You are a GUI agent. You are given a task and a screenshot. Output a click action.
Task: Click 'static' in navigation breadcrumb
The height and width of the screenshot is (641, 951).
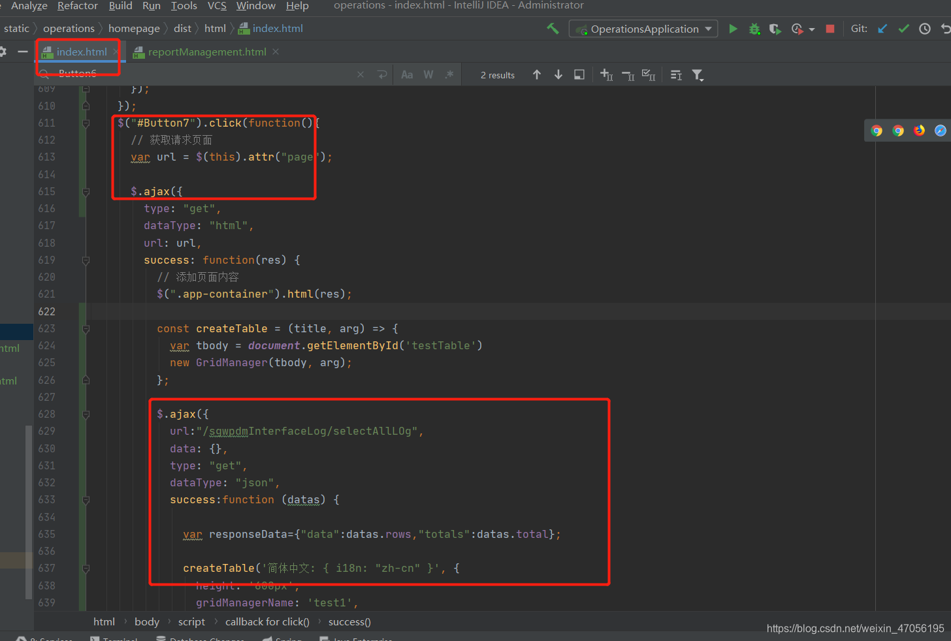16,29
